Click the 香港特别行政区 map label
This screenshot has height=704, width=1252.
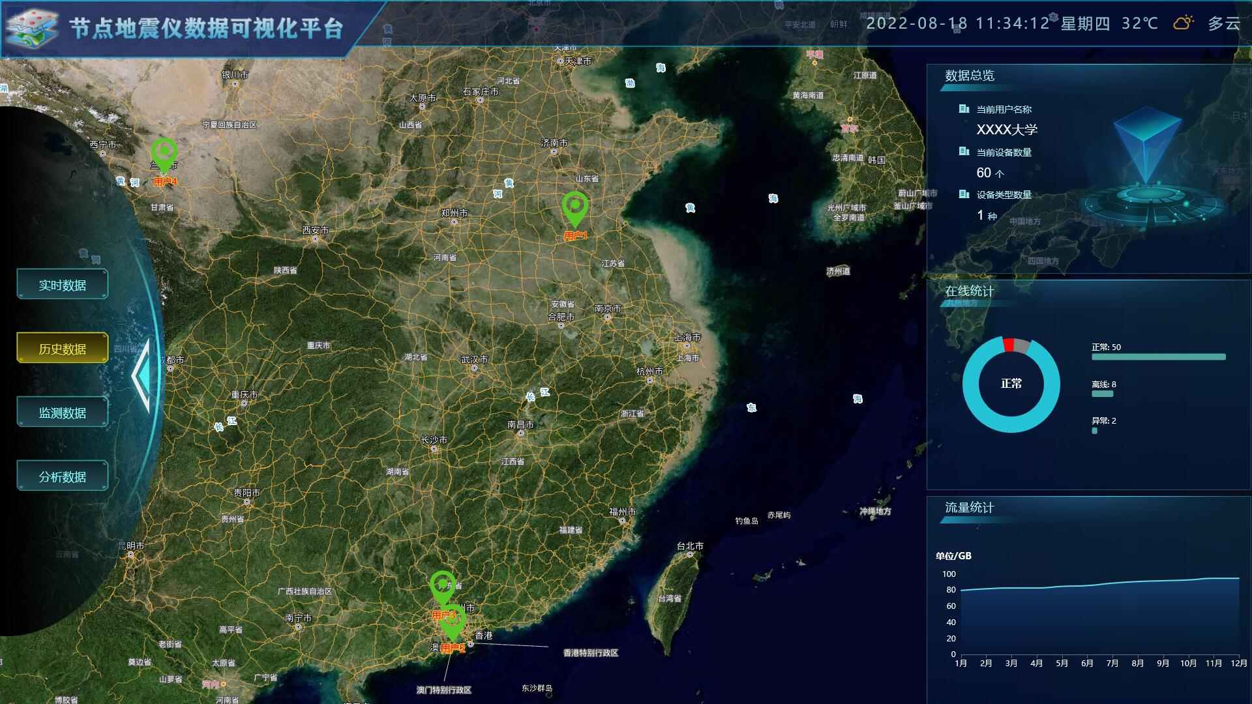click(x=591, y=653)
